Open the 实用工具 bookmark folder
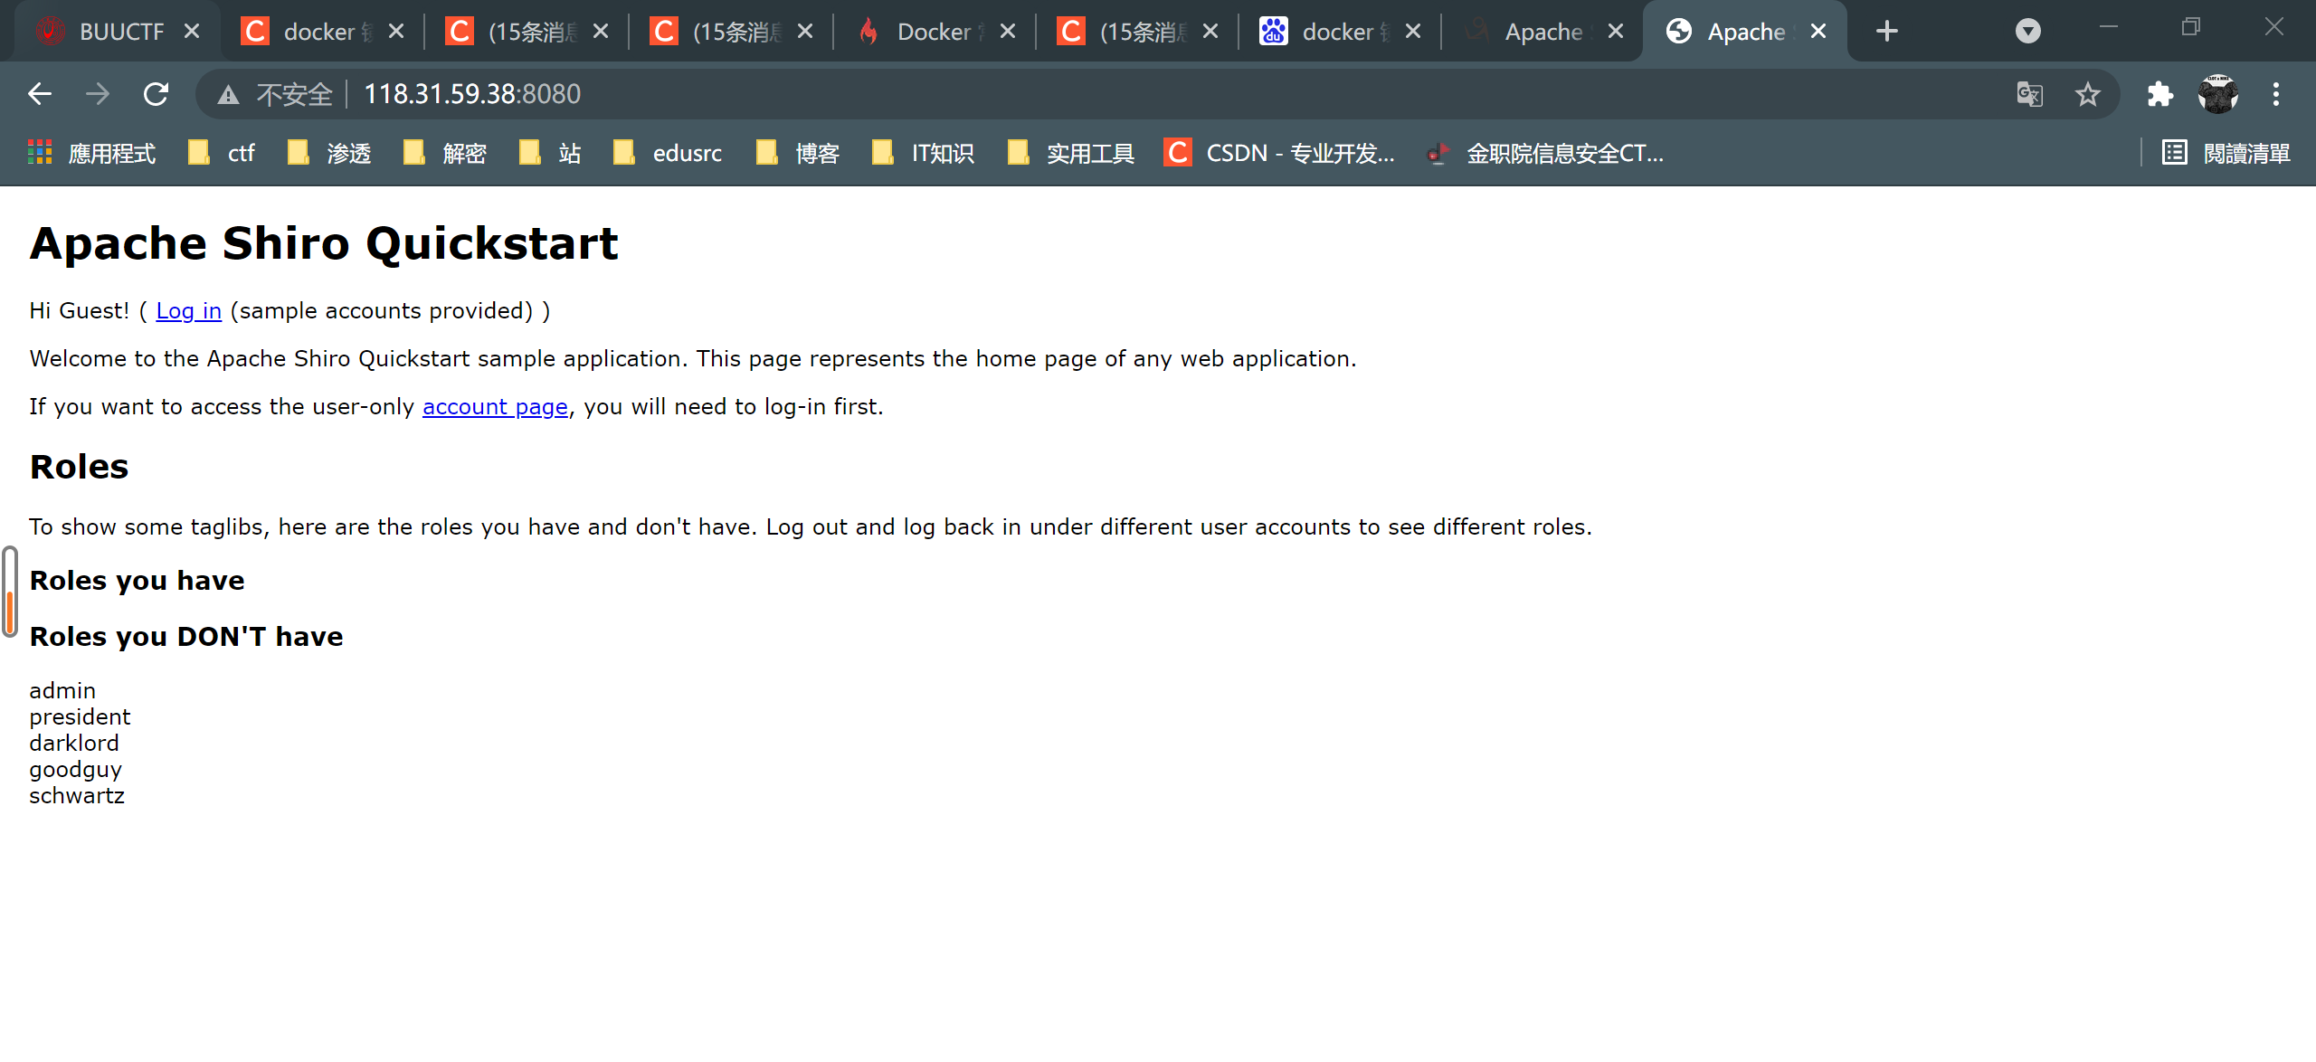The image size is (2316, 1062). click(1071, 153)
